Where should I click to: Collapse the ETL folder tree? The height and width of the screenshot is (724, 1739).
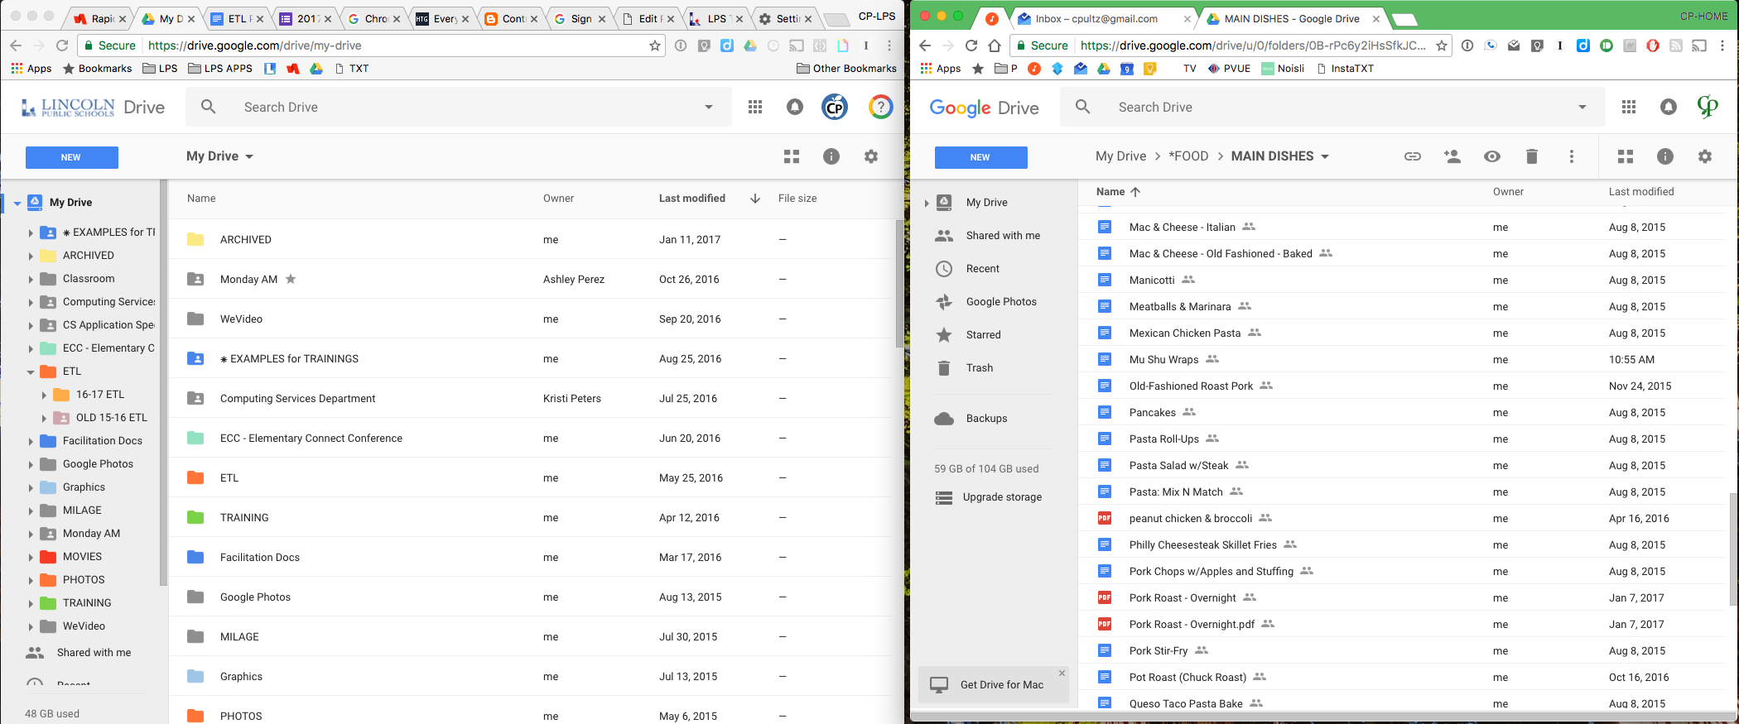tap(31, 372)
